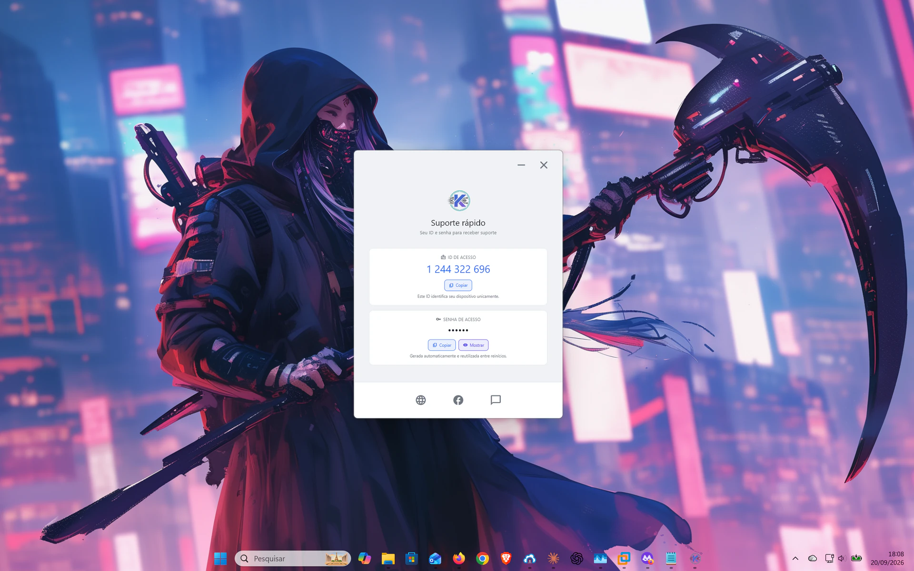
Task: Click the access ID number 1 244 322 696
Action: [x=458, y=269]
